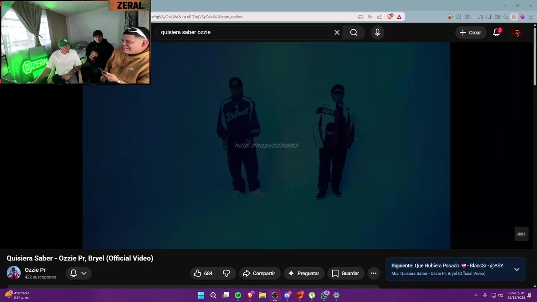Click the 422 suscriptores text
The image size is (537, 302).
pyautogui.click(x=40, y=277)
